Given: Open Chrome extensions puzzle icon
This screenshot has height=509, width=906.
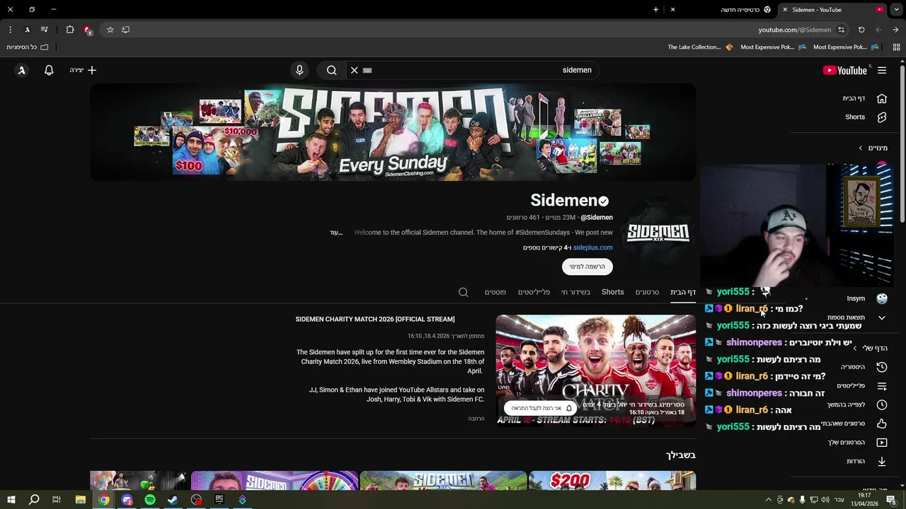Looking at the screenshot, I should pos(70,30).
